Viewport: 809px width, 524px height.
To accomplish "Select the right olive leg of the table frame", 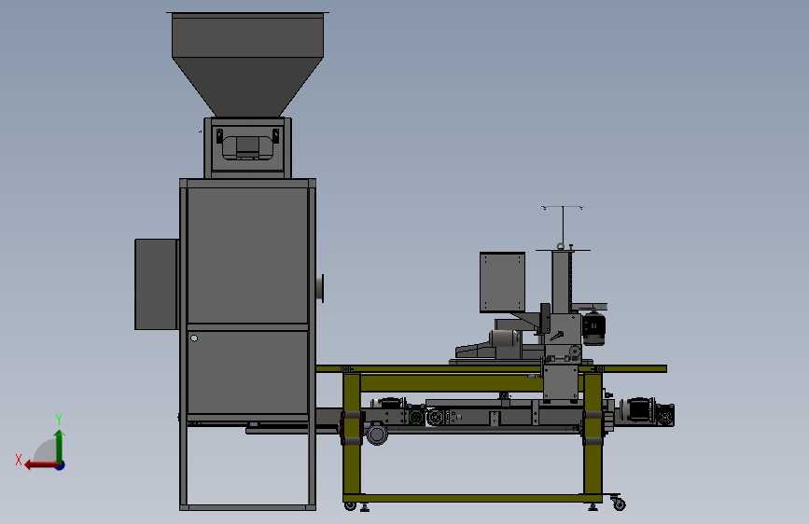I will [593, 434].
